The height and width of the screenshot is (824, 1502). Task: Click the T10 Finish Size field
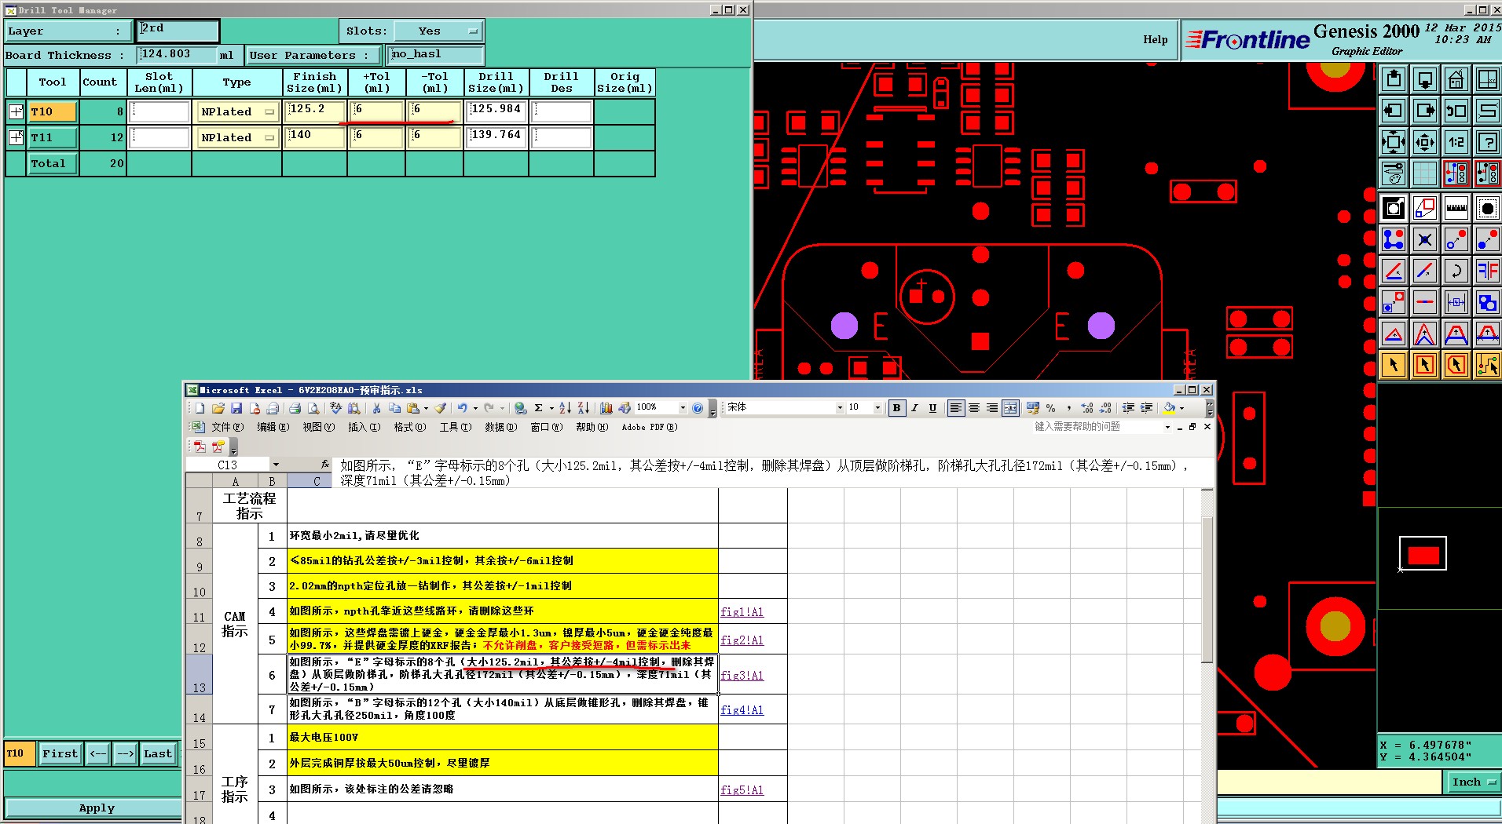click(315, 110)
